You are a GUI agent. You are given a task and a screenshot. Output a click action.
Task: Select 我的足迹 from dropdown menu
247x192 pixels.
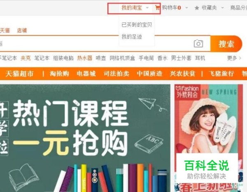pos(132,37)
